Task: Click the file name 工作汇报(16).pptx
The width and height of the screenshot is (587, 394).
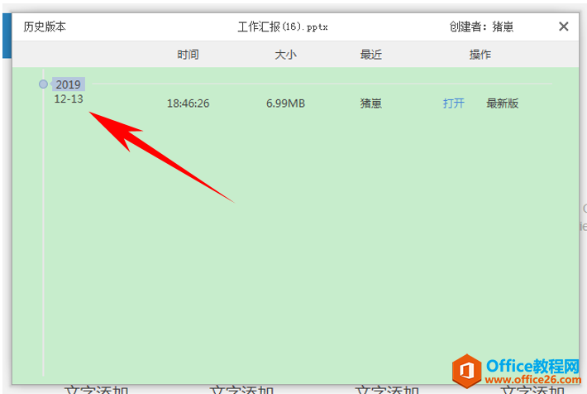Action: click(x=283, y=26)
